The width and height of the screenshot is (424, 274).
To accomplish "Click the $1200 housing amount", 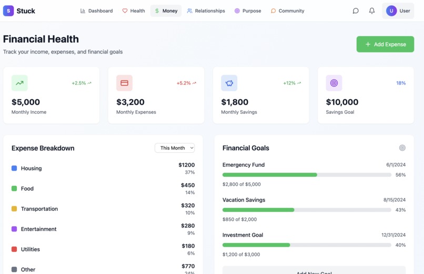I will [187, 165].
